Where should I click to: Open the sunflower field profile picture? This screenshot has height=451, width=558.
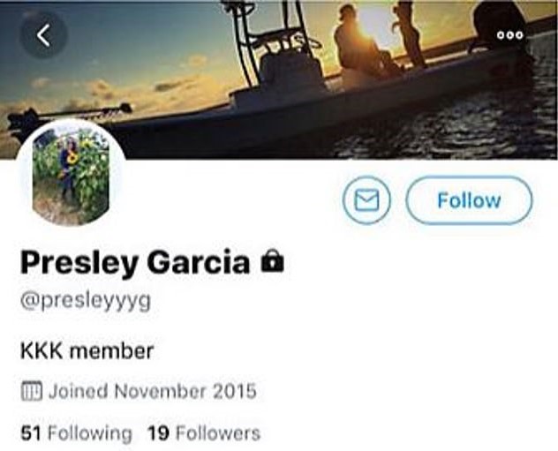[72, 174]
